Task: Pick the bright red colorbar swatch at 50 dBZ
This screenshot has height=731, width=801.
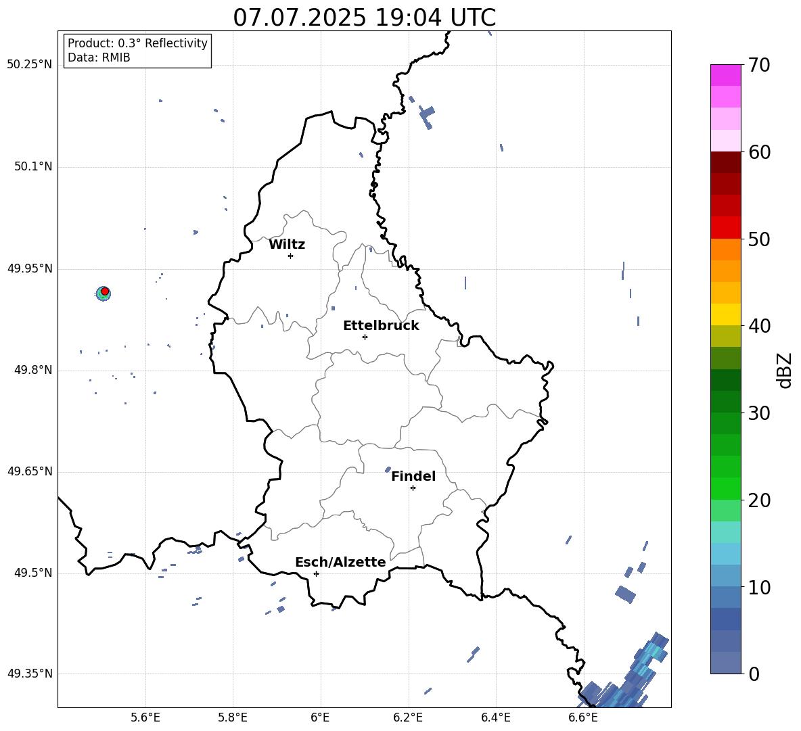Action: pos(725,228)
